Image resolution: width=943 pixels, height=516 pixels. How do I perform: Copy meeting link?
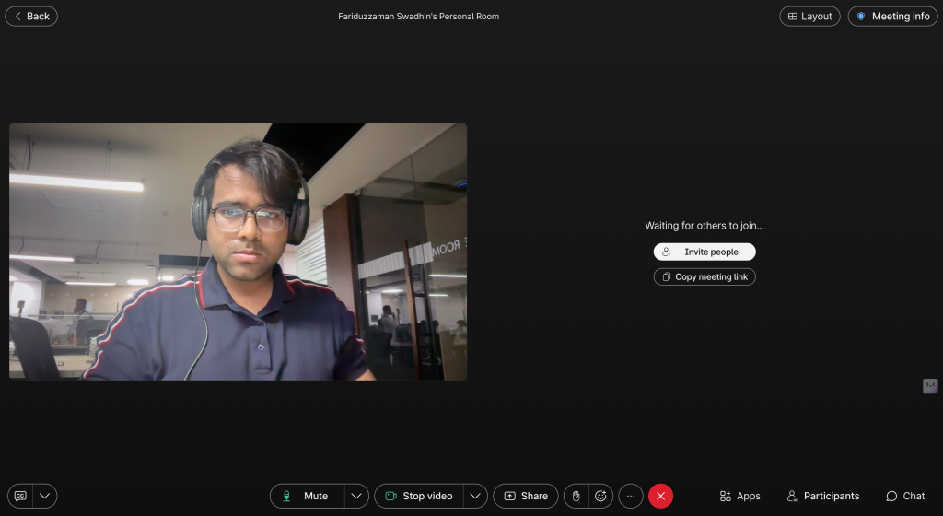point(704,276)
